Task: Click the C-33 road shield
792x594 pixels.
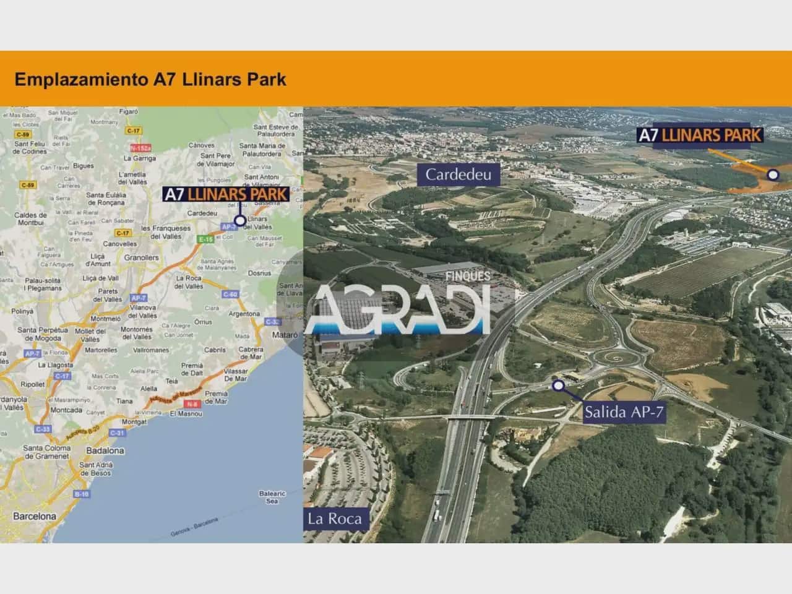Action: point(43,429)
